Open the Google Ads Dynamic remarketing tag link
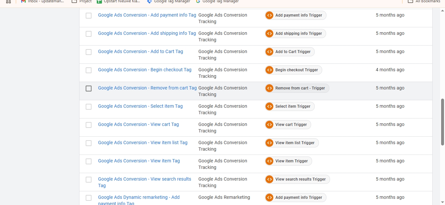445x205 pixels. (139, 200)
